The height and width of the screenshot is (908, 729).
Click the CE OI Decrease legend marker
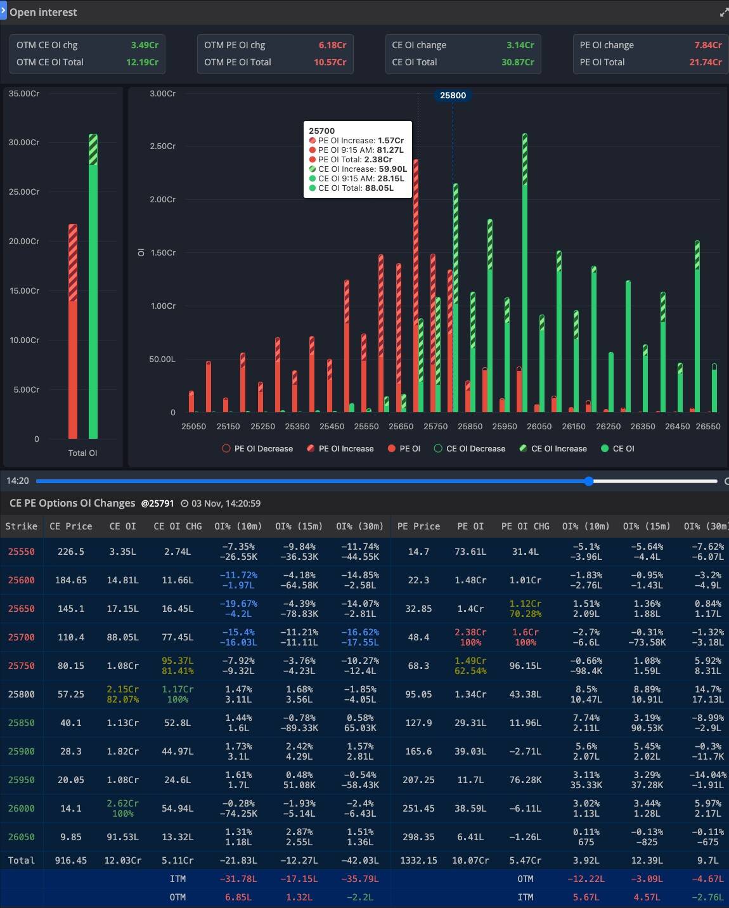438,448
